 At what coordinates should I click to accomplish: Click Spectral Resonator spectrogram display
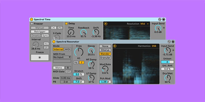(136, 66)
